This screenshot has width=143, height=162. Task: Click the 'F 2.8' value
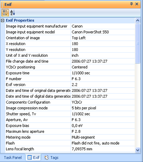pyautogui.click(x=76, y=132)
